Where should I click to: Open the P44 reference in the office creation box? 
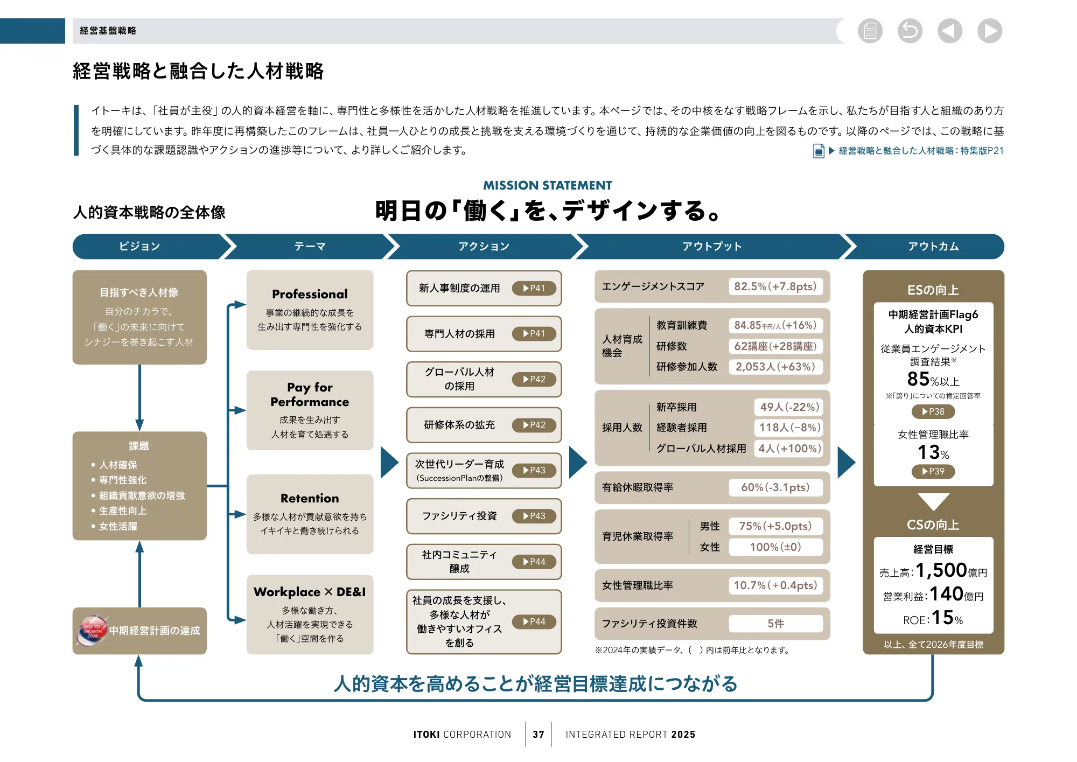tap(535, 622)
